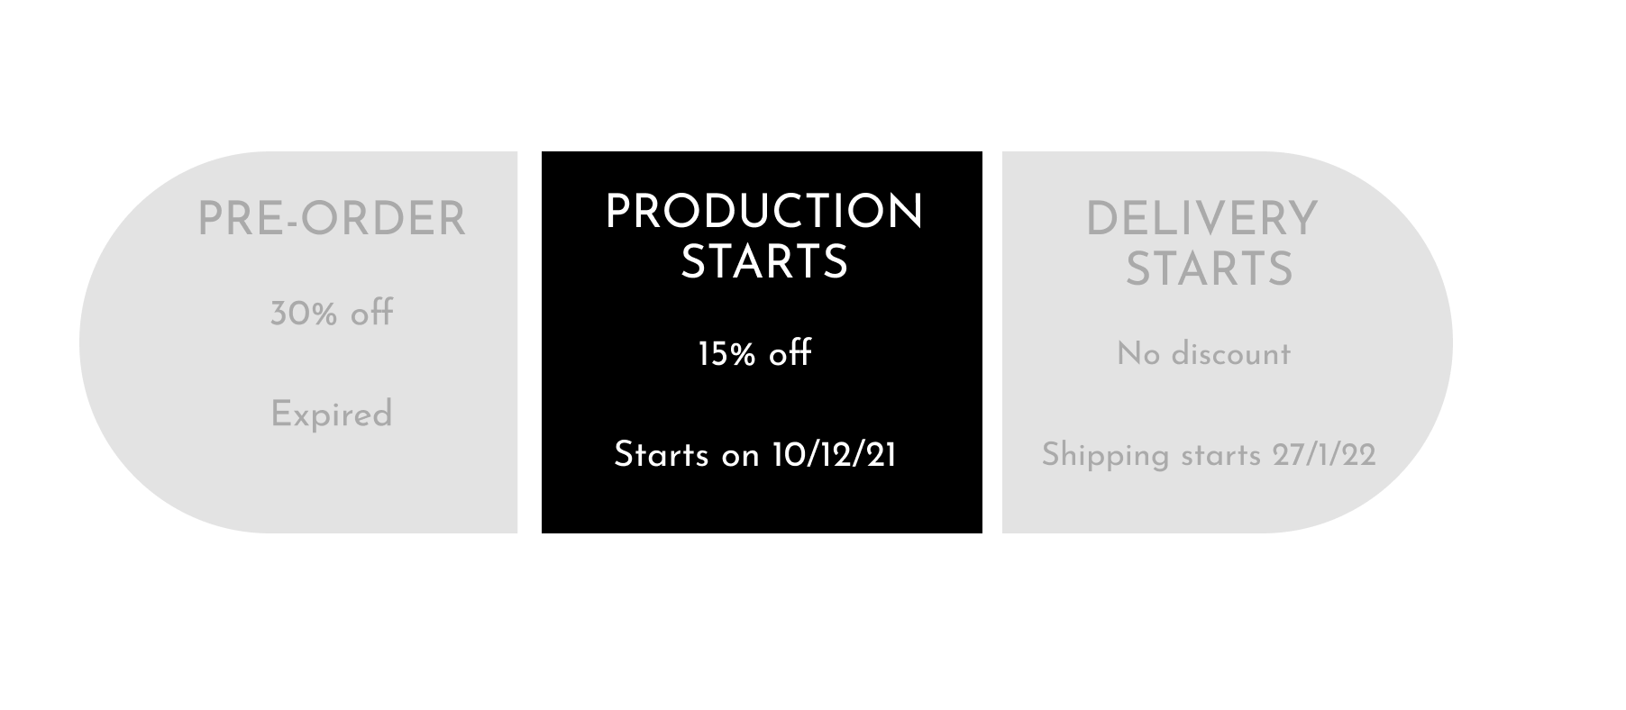Select the grey delivery stage panel

pos(1228,342)
